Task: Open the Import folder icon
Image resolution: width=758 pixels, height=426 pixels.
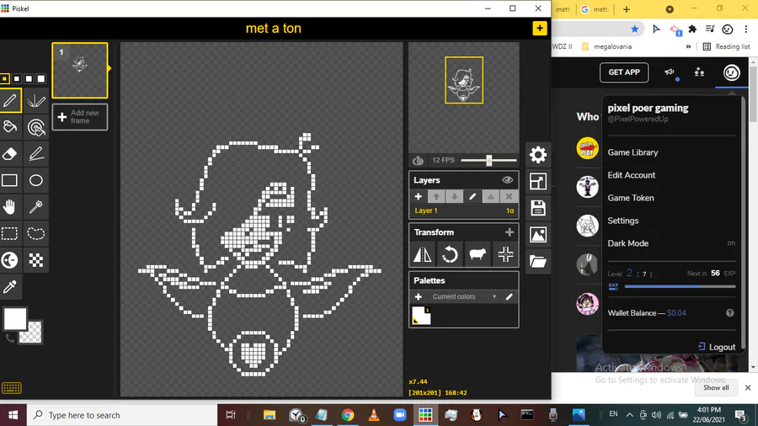Action: (538, 262)
